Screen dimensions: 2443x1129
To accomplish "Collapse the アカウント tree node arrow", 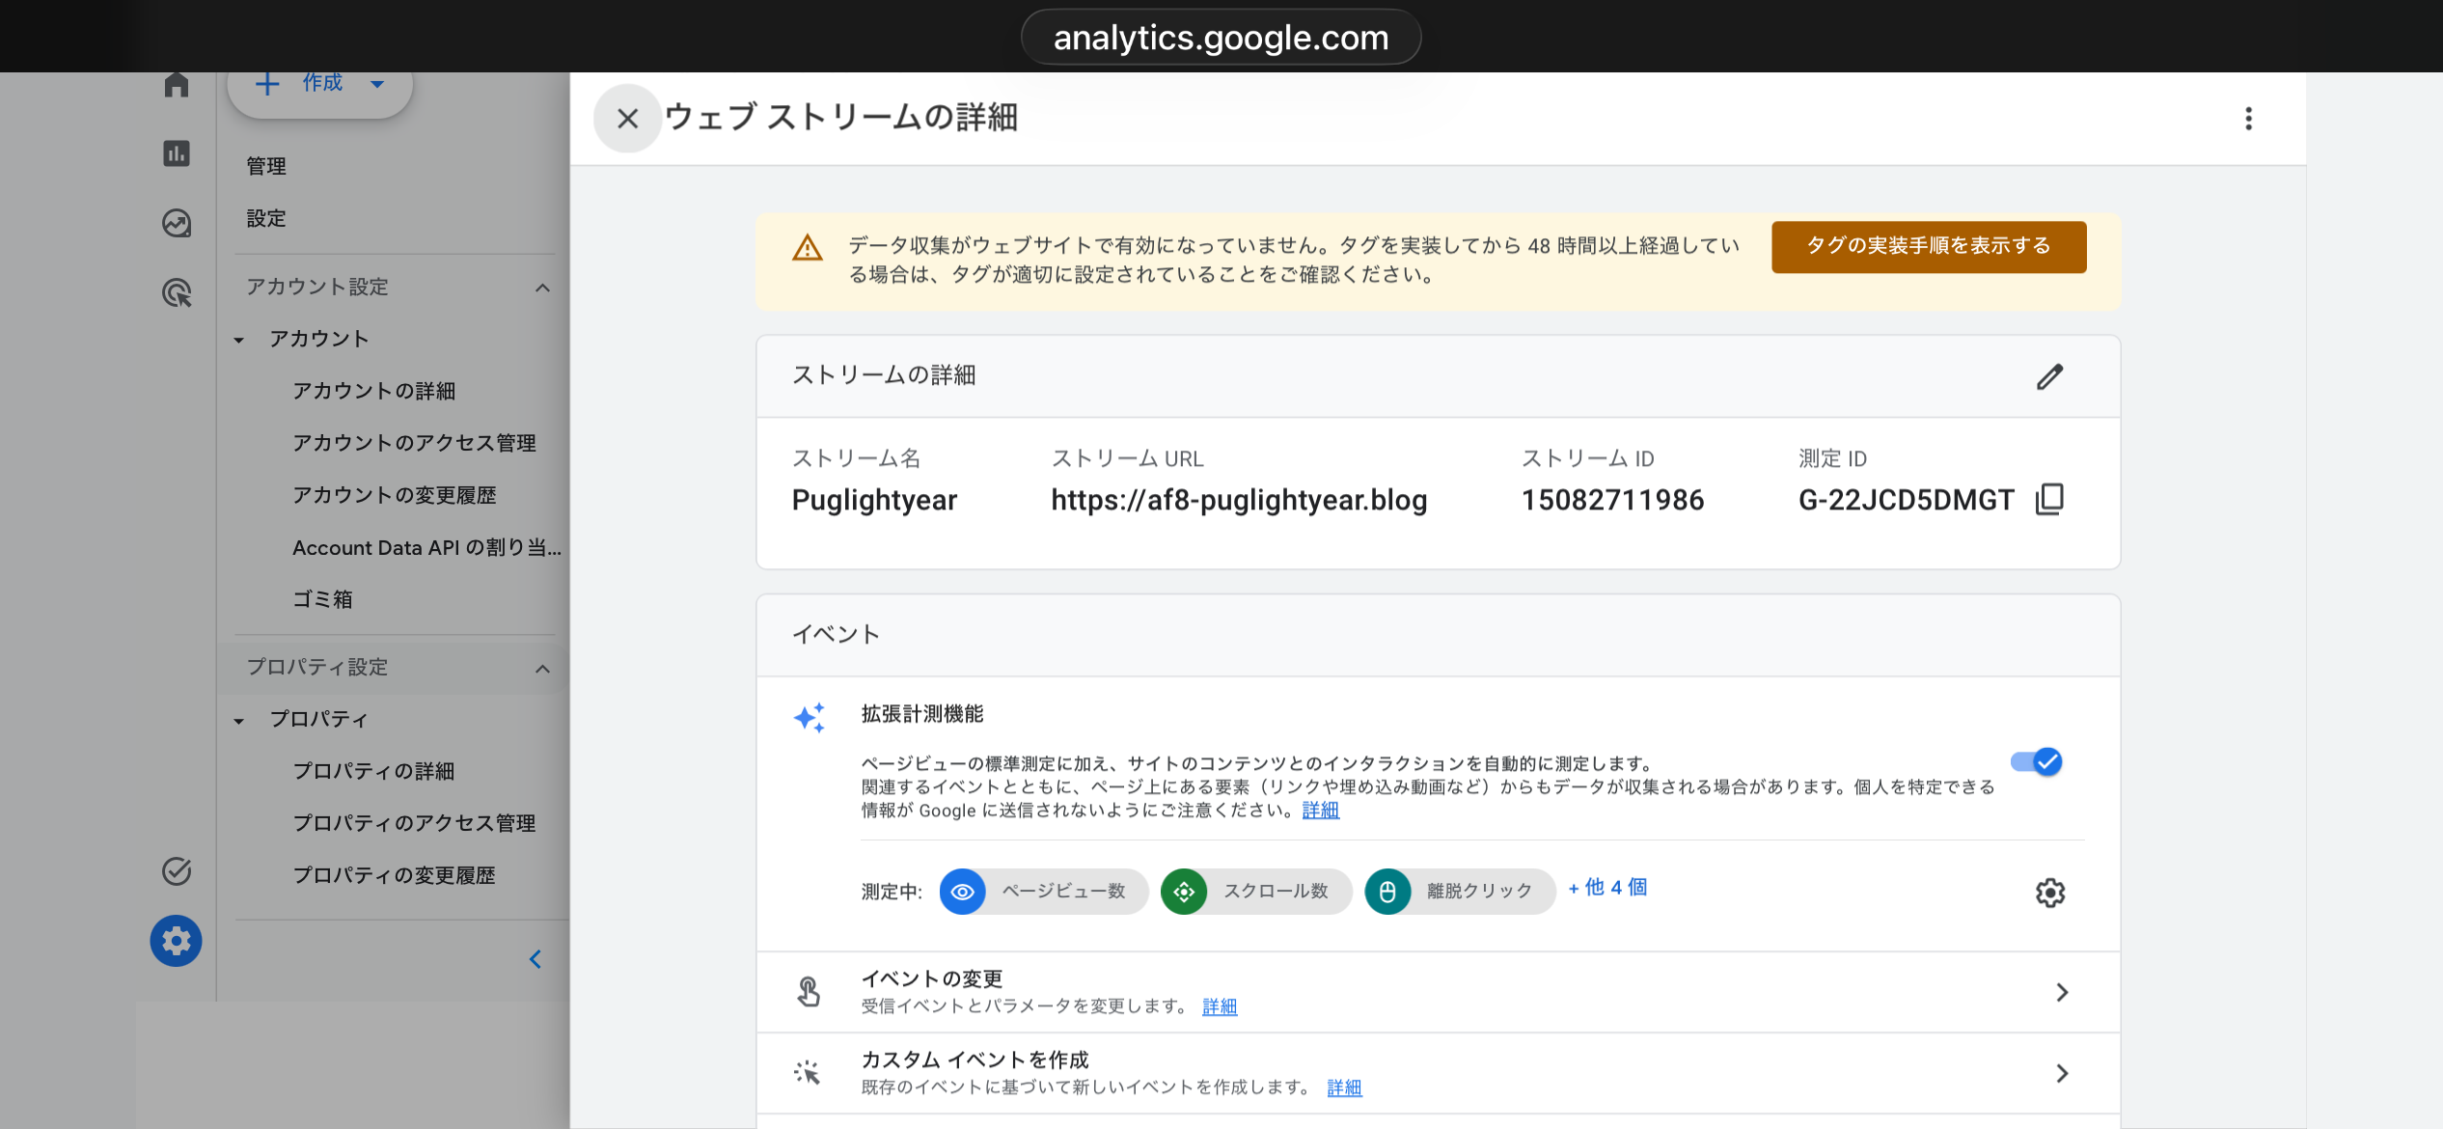I will pyautogui.click(x=239, y=340).
